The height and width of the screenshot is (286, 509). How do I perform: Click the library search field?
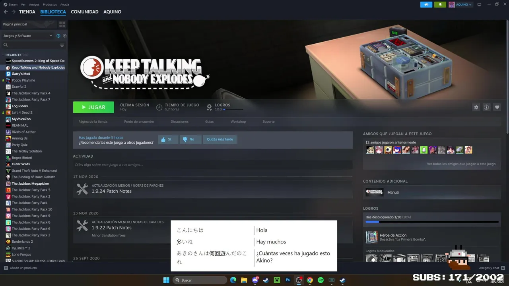31,45
